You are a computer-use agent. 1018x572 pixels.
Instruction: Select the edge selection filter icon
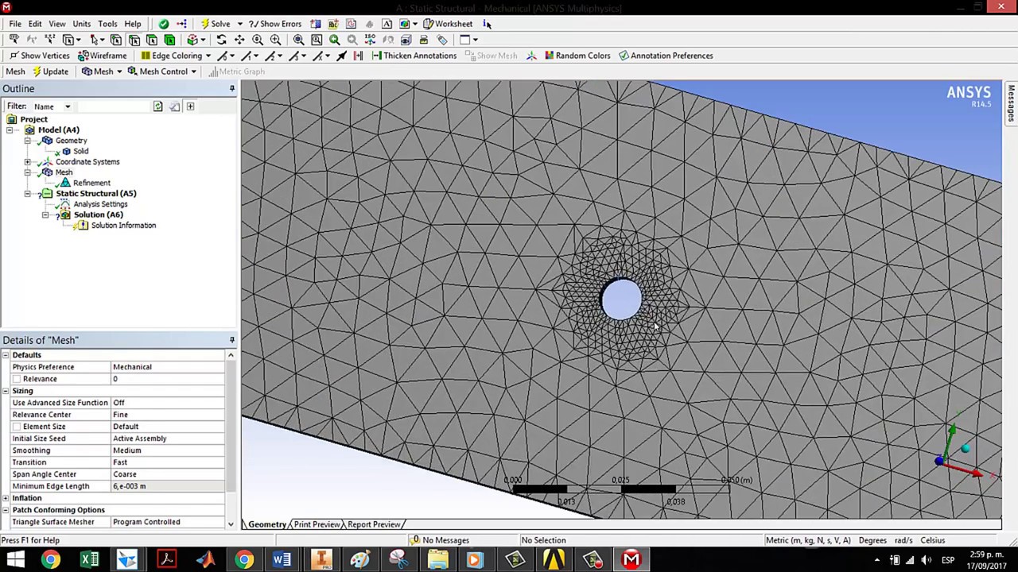(x=134, y=40)
